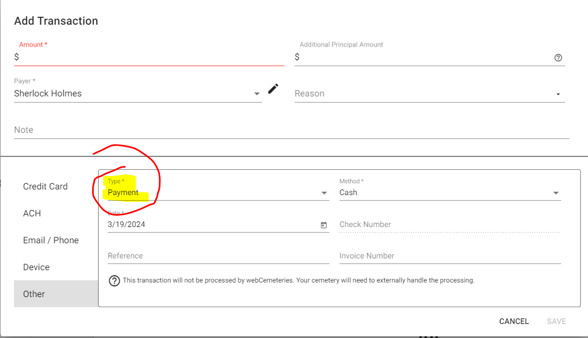Click the Note text field
Viewport: 588px width, 338px height.
[291, 130]
